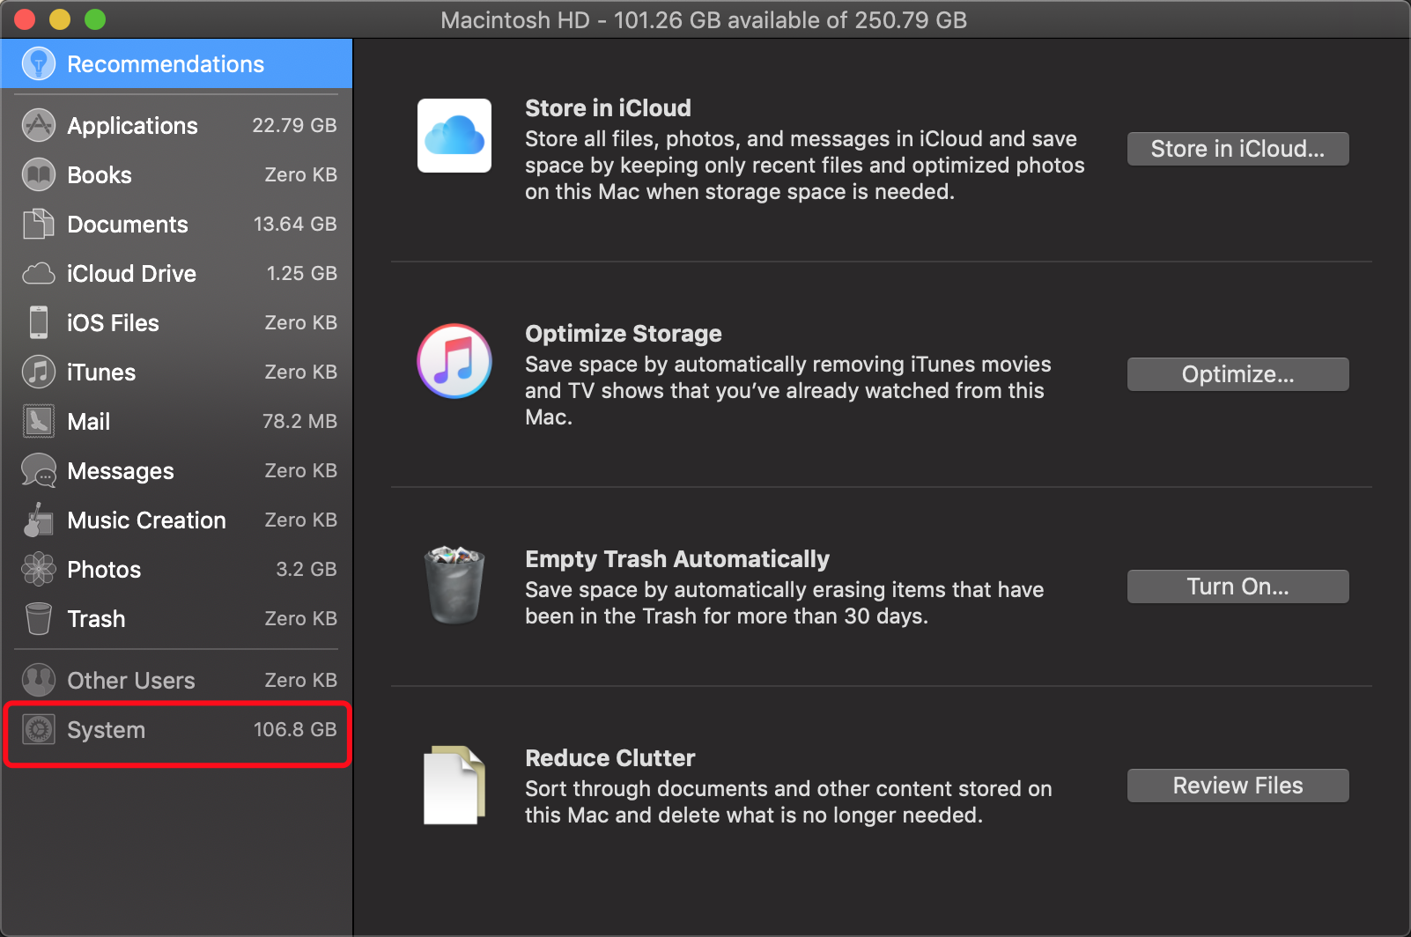Click the iOS Files phone icon

pyautogui.click(x=39, y=322)
